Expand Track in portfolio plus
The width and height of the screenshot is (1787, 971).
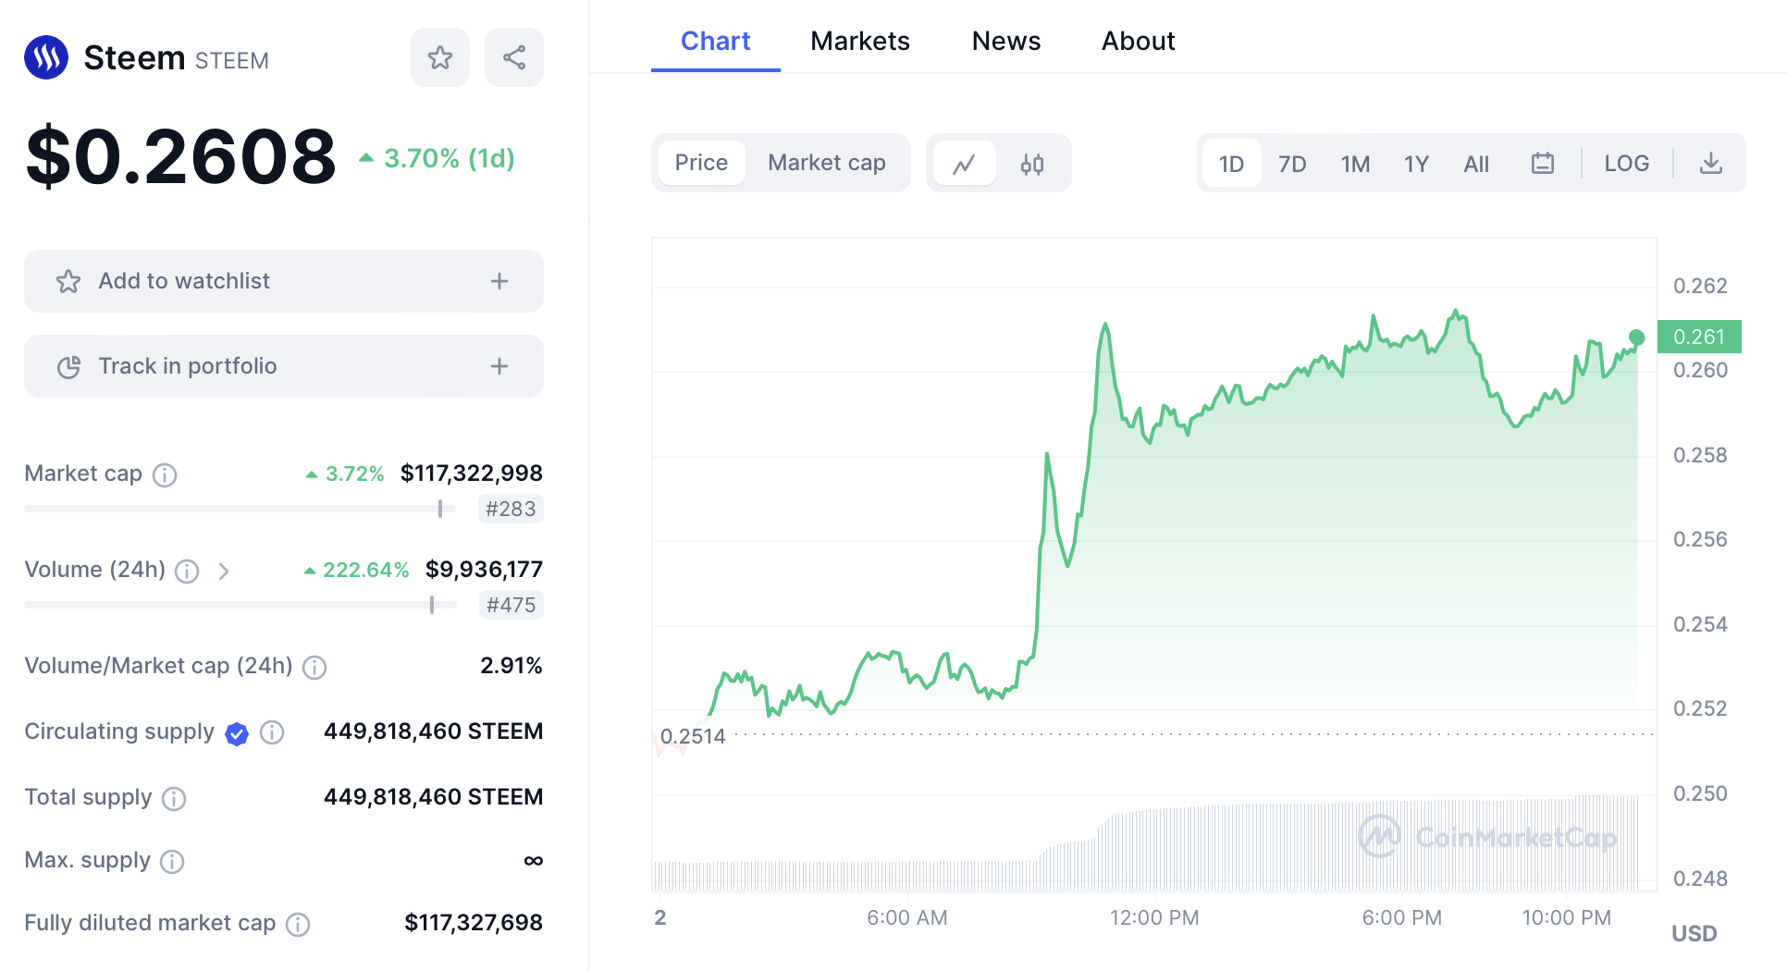pyautogui.click(x=499, y=366)
